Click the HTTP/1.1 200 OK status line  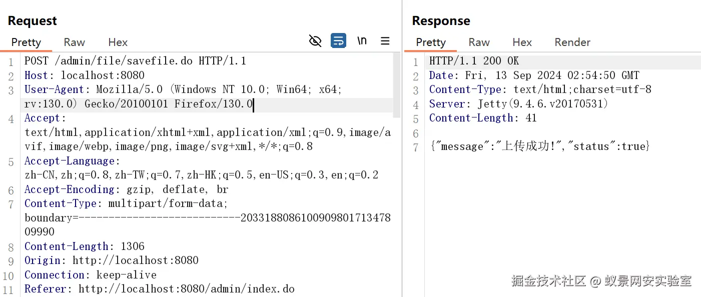[x=474, y=61]
